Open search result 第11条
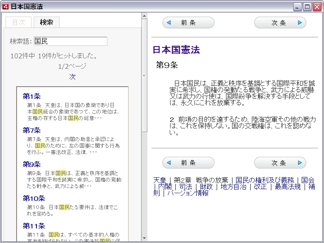The height and width of the screenshot is (243, 324). [34, 226]
